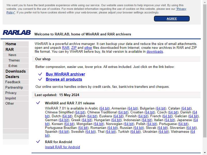
Task: Download Chinese Traditional 64 bit WinRAR
Action: pos(123,112)
